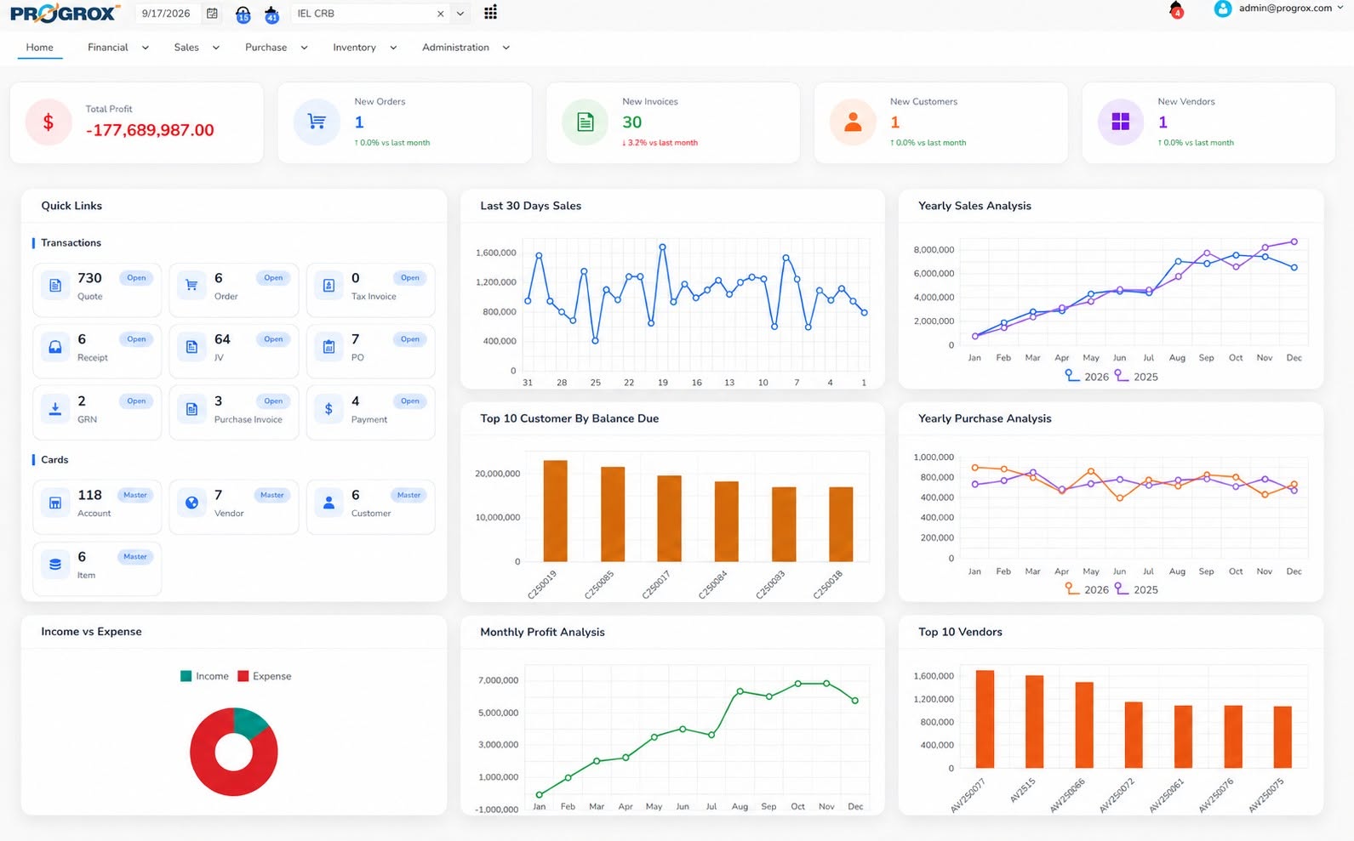Open the notifications bell with red badge
The height and width of the screenshot is (841, 1354).
point(1176,9)
